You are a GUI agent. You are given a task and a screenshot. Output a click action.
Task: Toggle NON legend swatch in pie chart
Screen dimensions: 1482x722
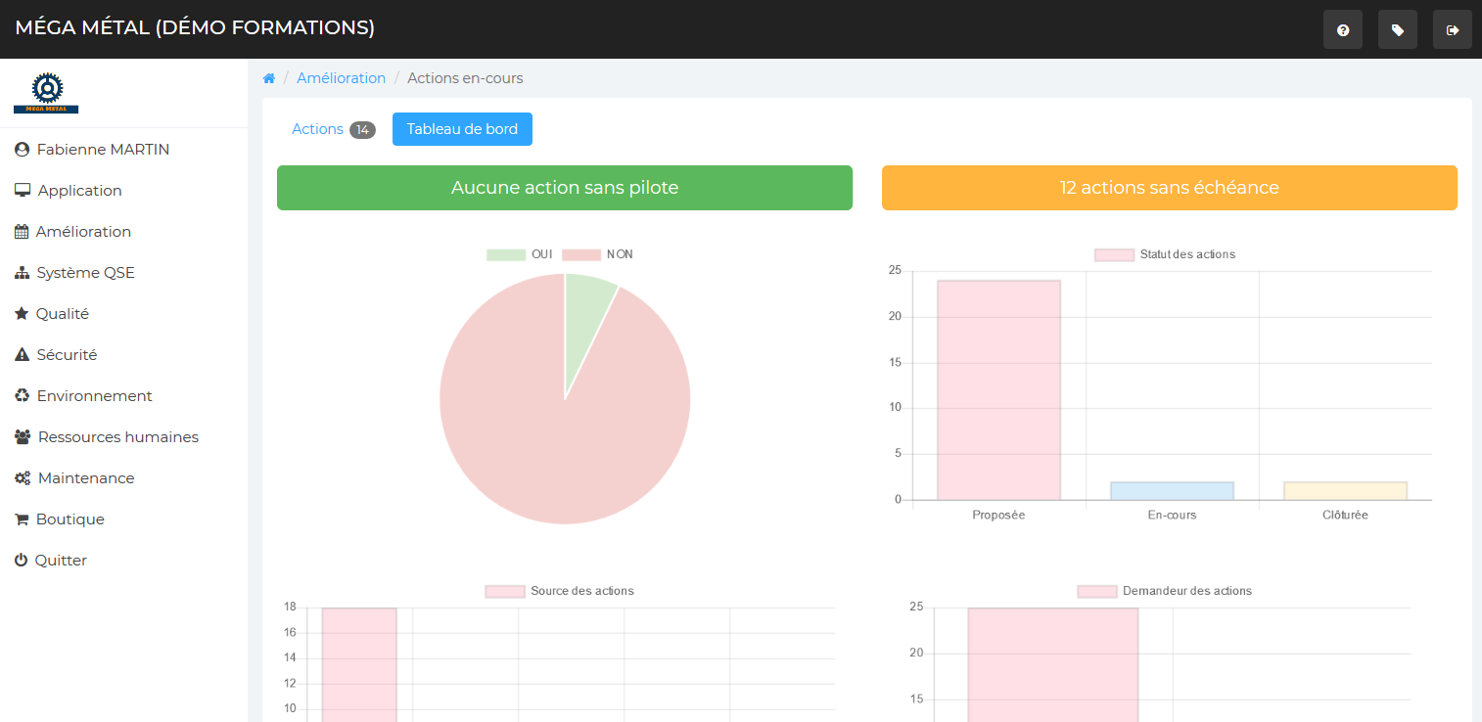coord(581,254)
